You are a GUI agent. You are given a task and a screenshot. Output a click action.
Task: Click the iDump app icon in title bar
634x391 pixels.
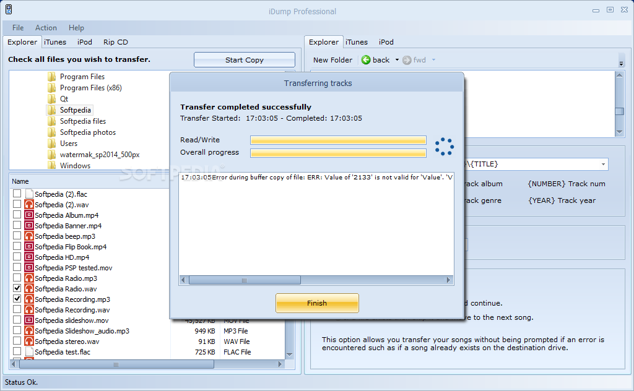pos(9,9)
